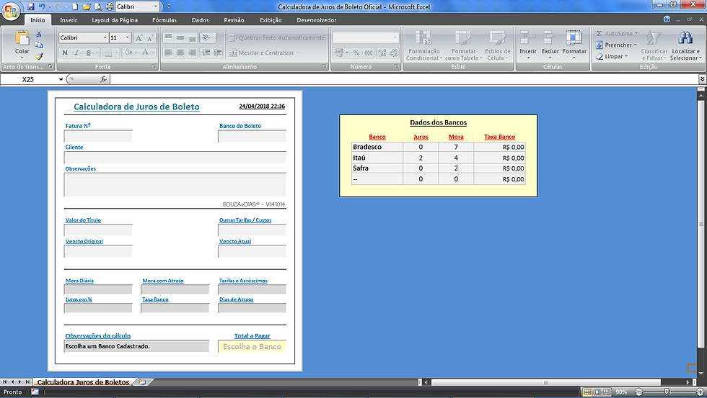
Task: Click the Banco do Boleto field
Action: (252, 136)
